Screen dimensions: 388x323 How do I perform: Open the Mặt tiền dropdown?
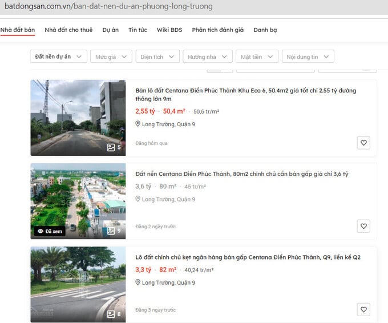pyautogui.click(x=256, y=56)
